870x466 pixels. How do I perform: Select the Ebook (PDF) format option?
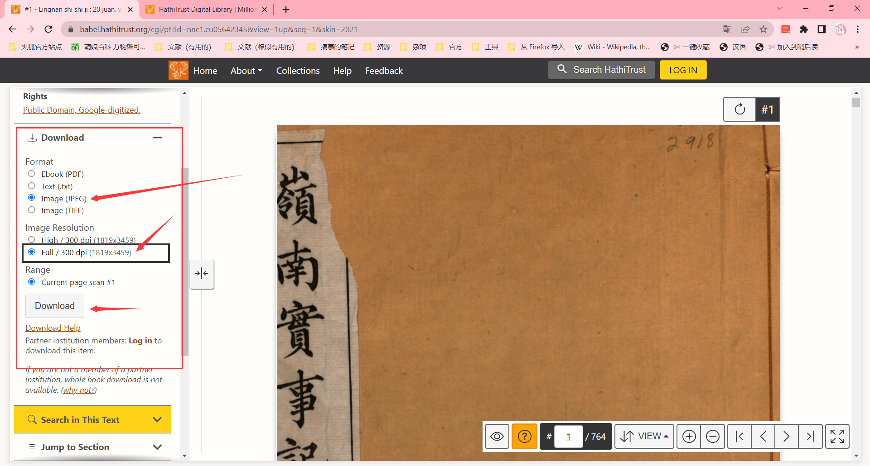(x=32, y=174)
